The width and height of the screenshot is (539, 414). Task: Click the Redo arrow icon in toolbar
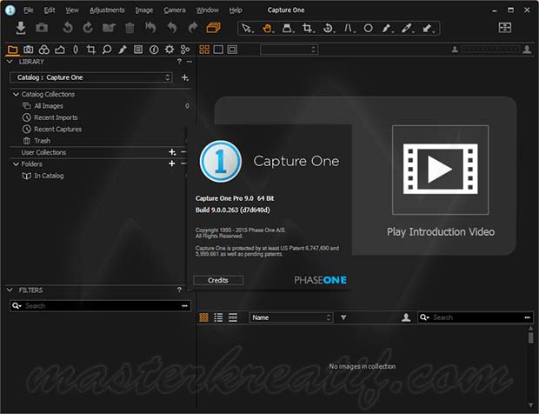coord(193,28)
